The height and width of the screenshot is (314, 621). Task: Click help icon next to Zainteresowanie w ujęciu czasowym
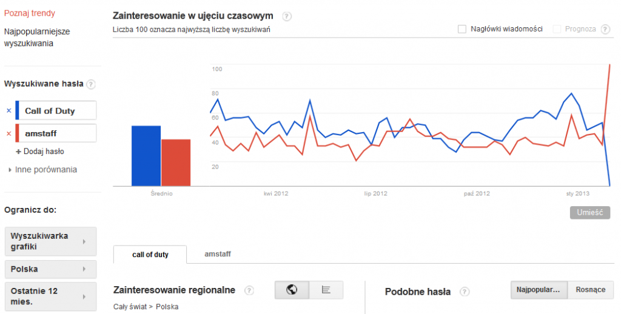click(287, 16)
